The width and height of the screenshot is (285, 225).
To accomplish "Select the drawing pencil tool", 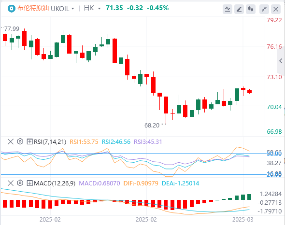I will pos(239,9).
